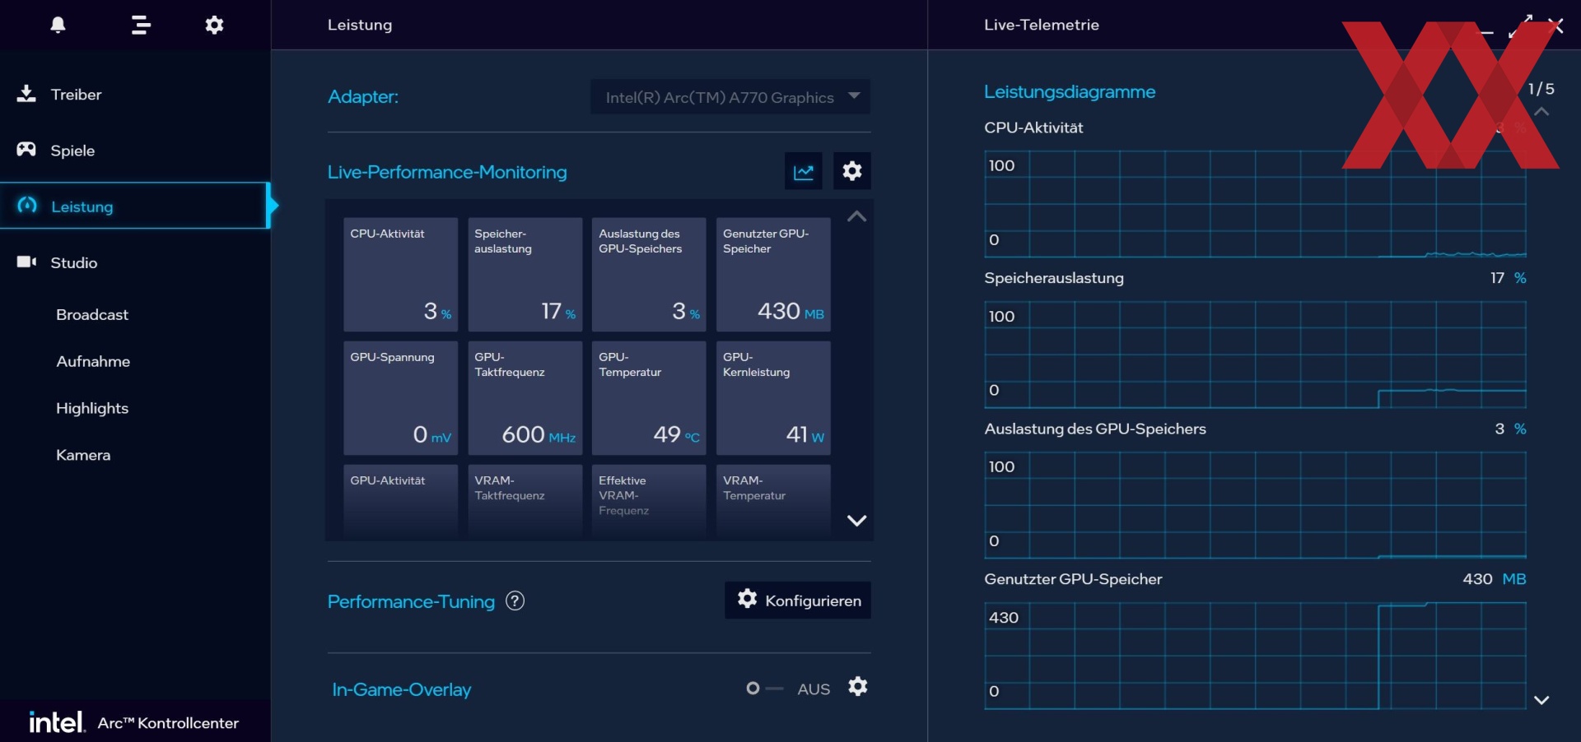1581x742 pixels.
Task: Toggle the telemetry chart view icon
Action: 803,171
